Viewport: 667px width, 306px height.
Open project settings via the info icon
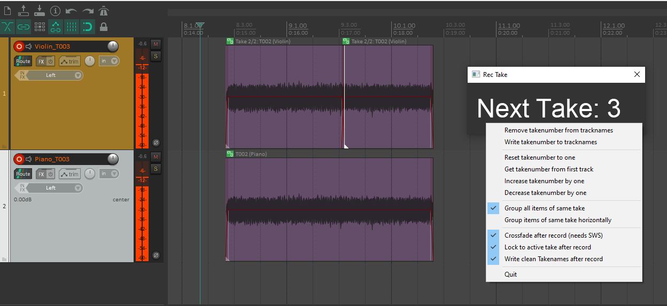click(x=56, y=10)
